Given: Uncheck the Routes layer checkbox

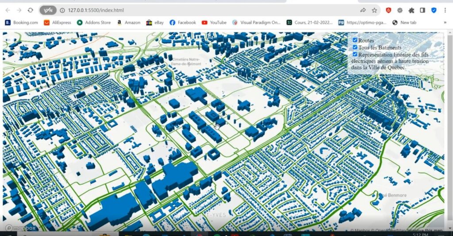Looking at the screenshot, I should coord(355,40).
